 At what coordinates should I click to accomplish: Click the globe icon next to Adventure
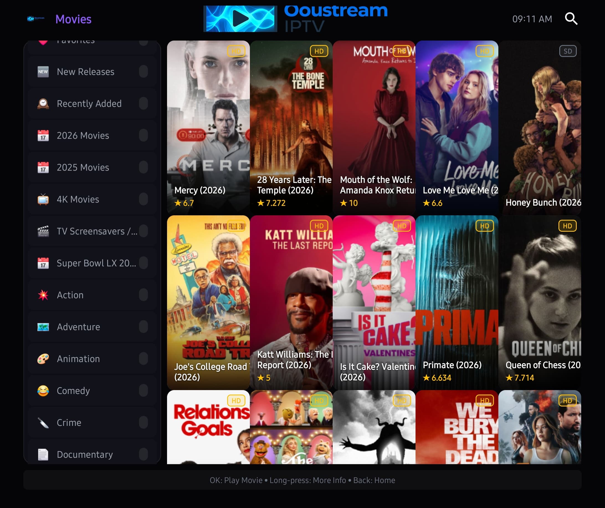(43, 327)
